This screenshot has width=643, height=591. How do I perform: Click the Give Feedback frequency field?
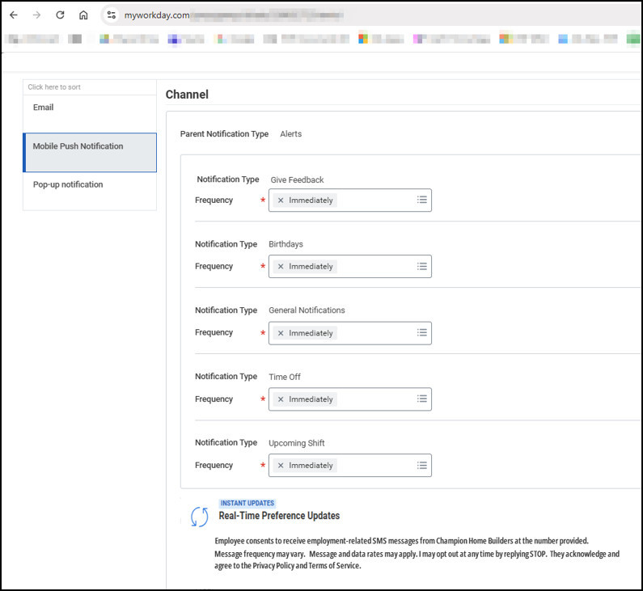[349, 200]
